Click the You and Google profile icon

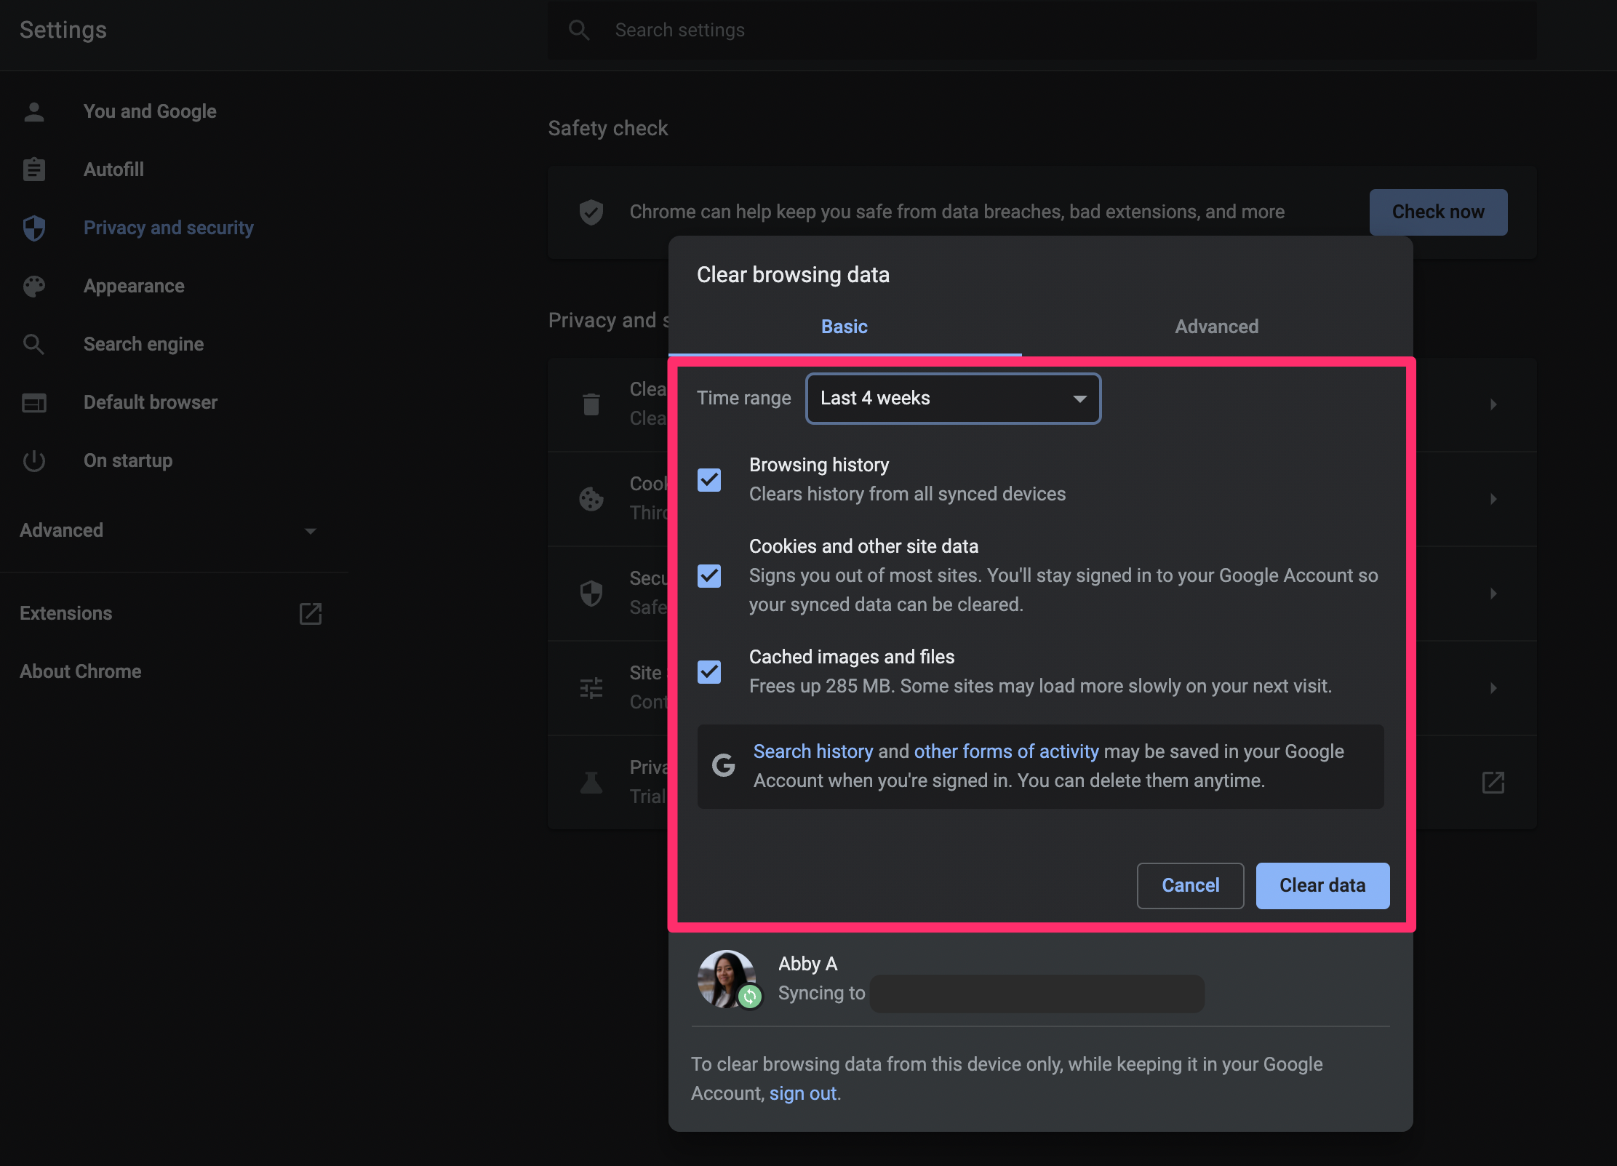pos(34,111)
